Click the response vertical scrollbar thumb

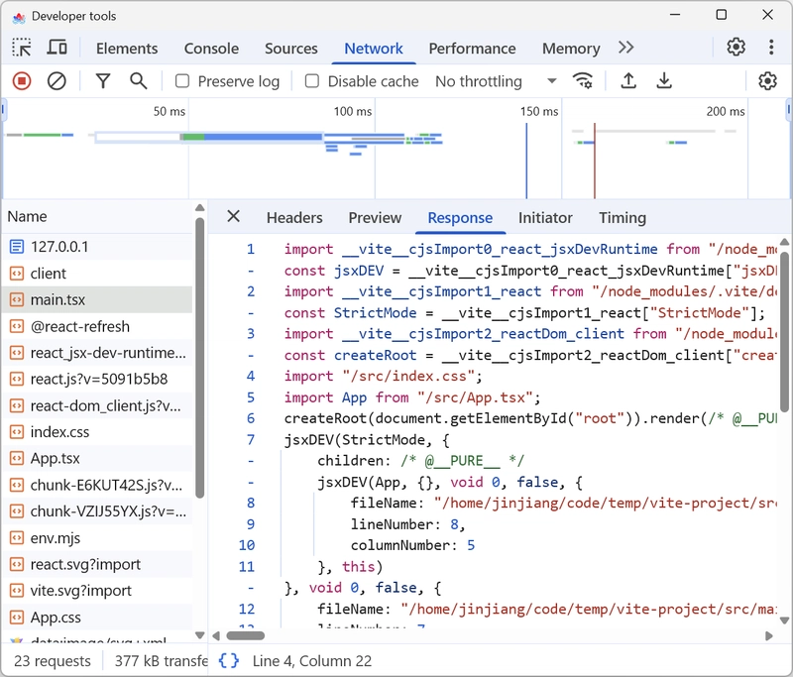(x=784, y=332)
